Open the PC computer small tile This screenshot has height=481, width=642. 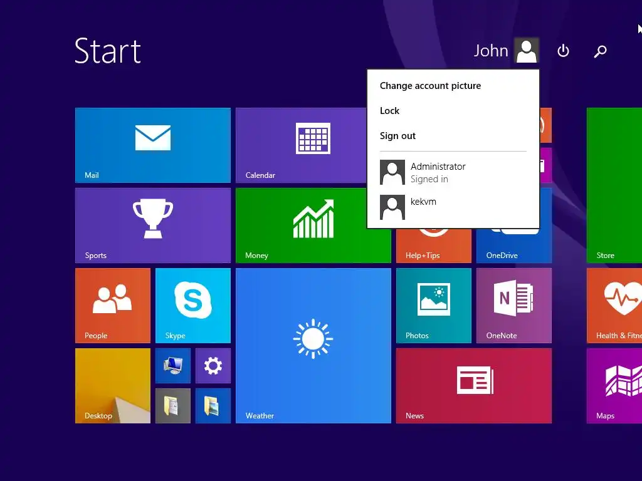click(173, 366)
